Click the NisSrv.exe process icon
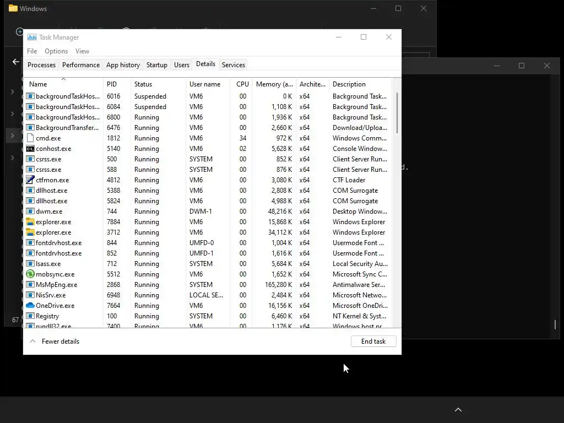The height and width of the screenshot is (423, 564). (30, 295)
